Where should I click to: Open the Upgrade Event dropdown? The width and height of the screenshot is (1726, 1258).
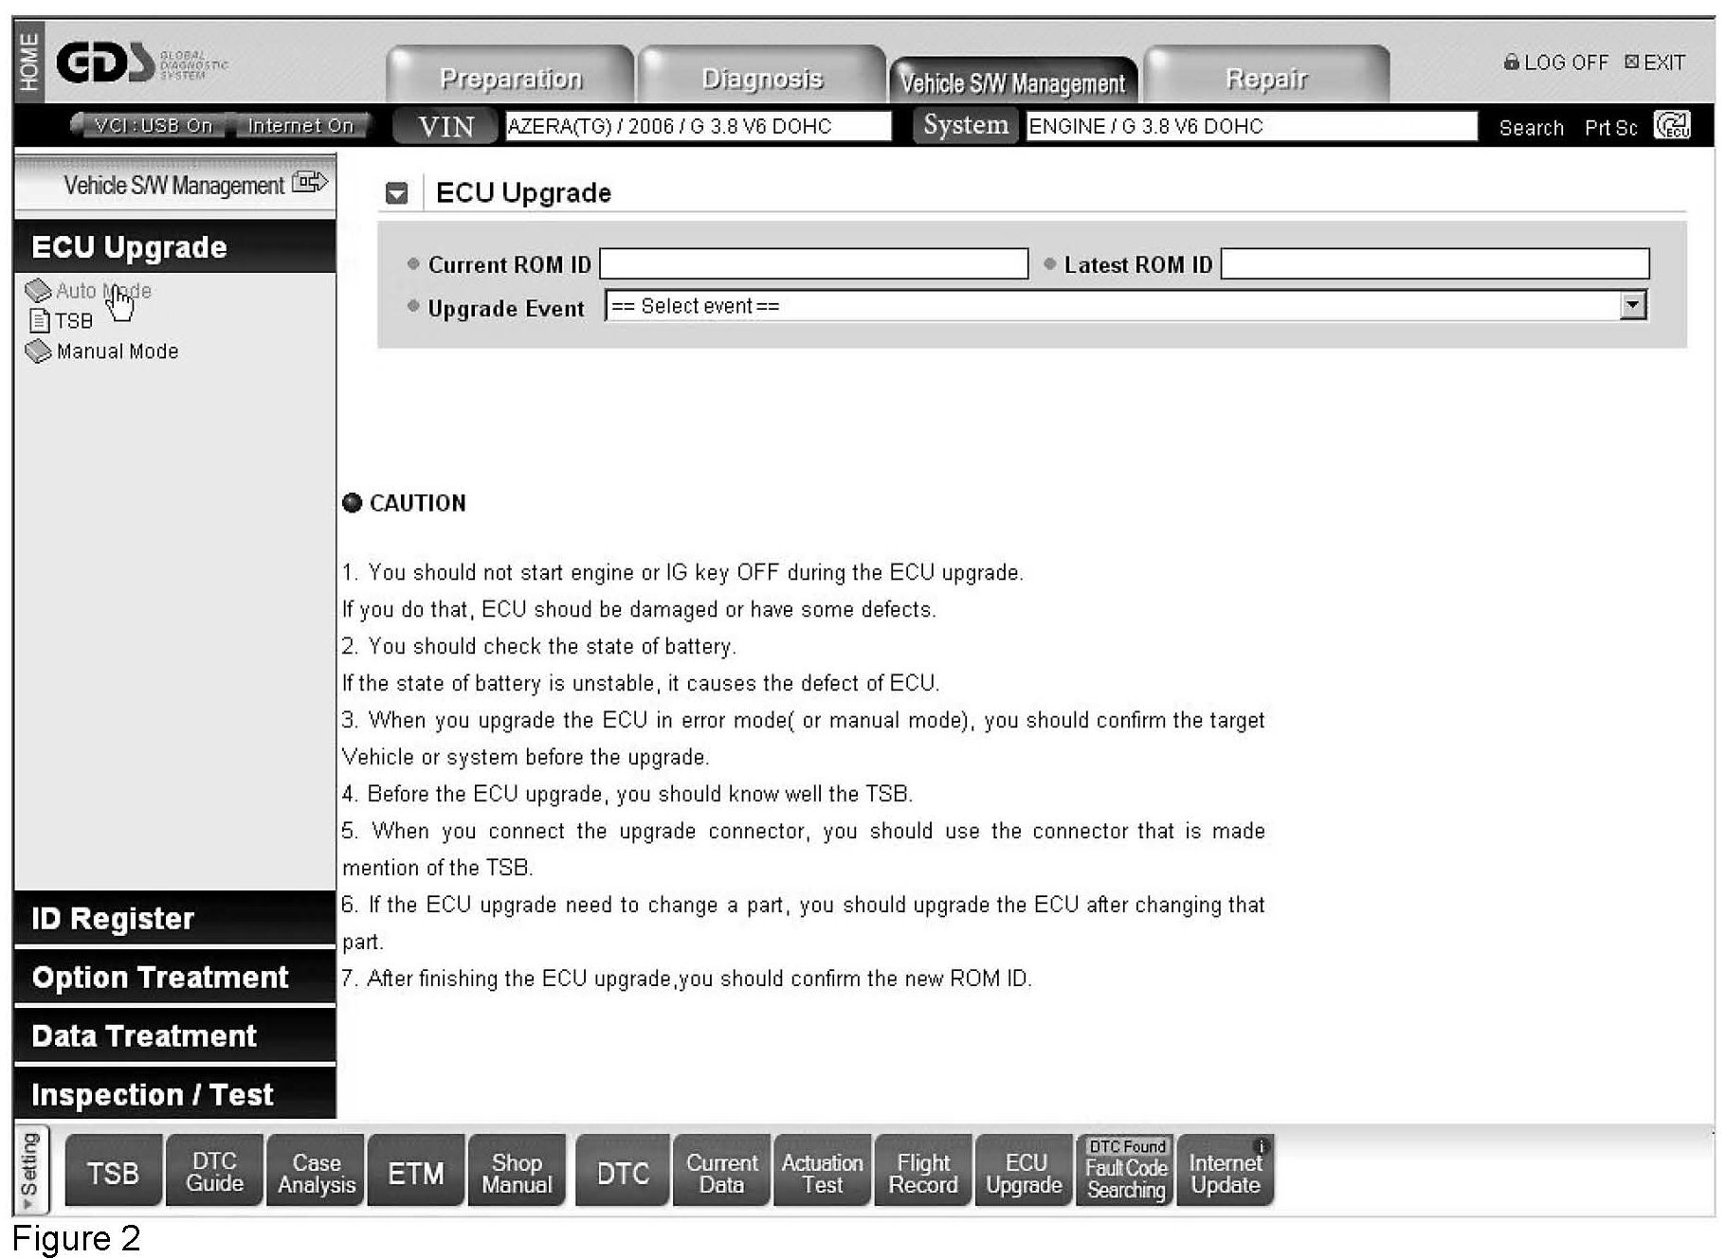coord(1631,306)
